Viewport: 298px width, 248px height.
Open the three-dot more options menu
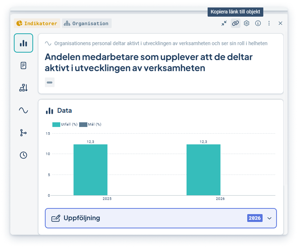click(x=269, y=23)
